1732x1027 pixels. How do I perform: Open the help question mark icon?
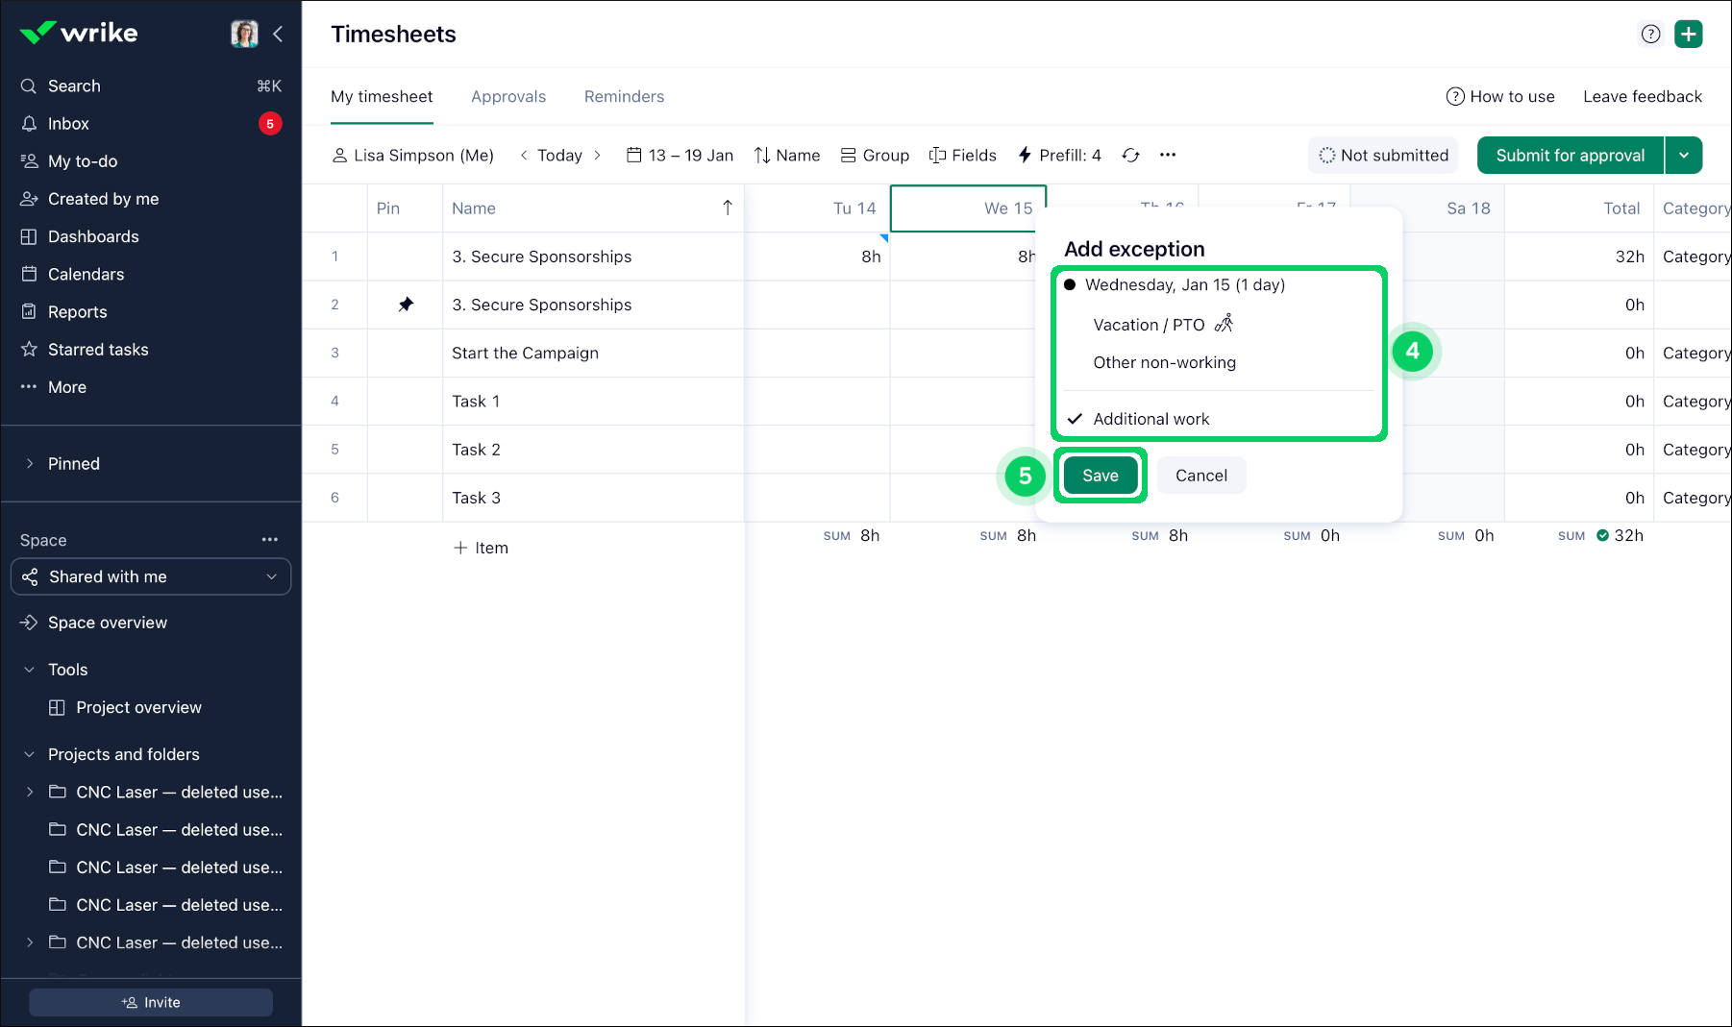(1650, 35)
